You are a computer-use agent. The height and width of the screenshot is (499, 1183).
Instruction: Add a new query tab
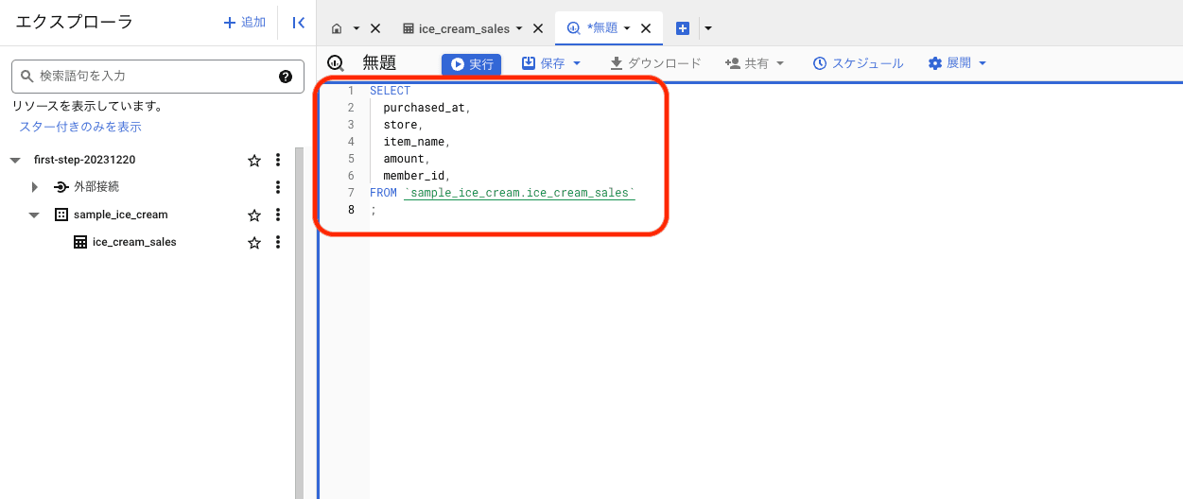(683, 29)
